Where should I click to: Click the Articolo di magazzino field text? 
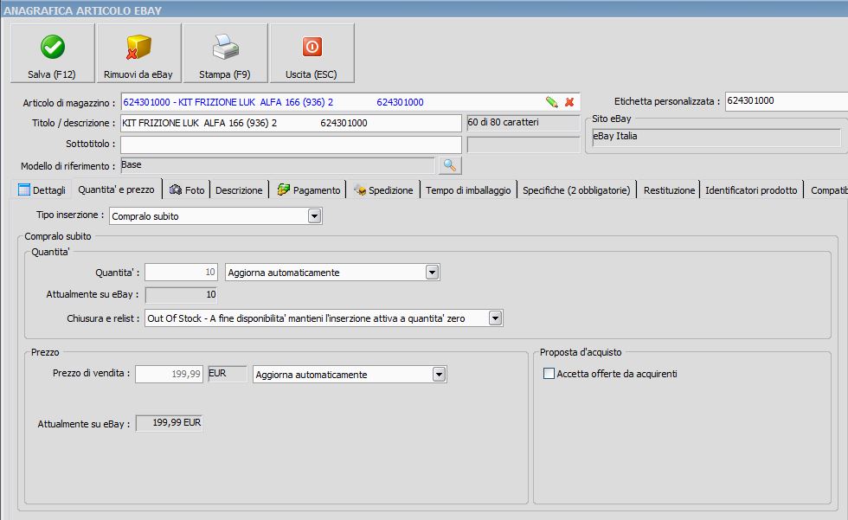click(x=273, y=102)
